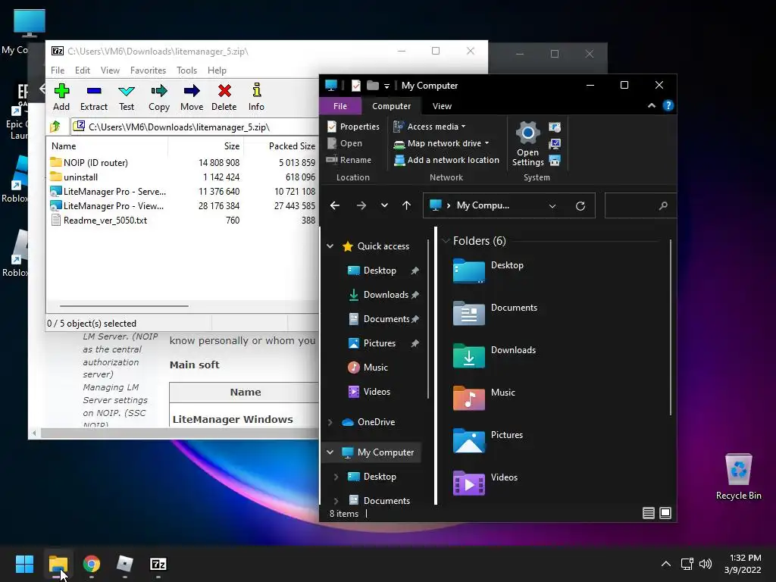Viewport: 776px width, 582px height.
Task: Select the Move tool in 7-Zip
Action: point(192,98)
